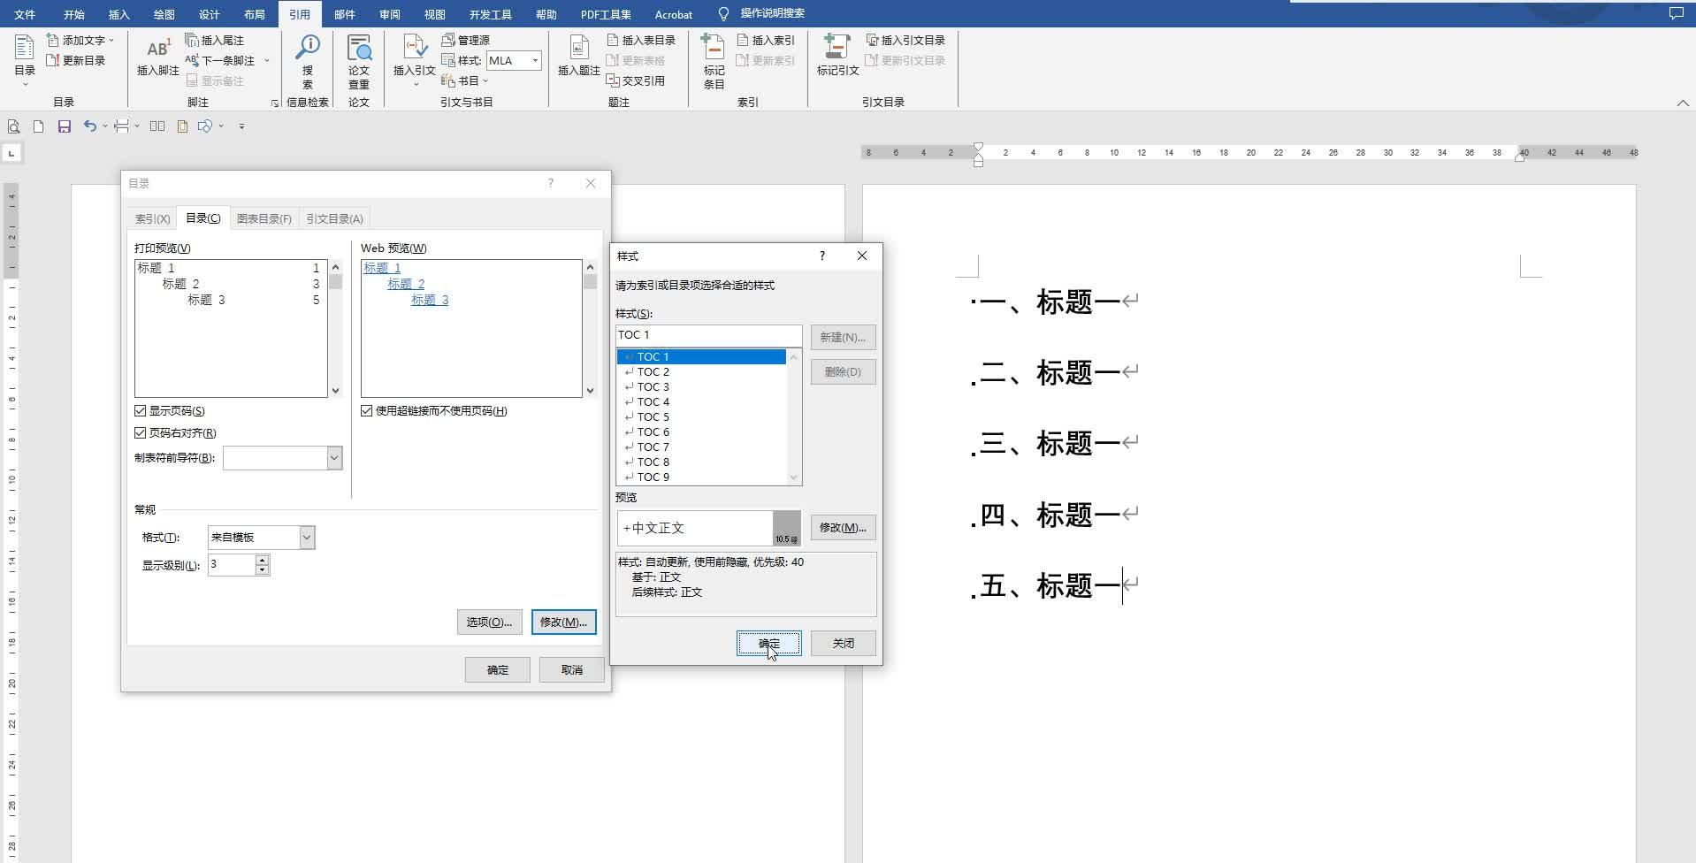This screenshot has width=1696, height=863.
Task: Click 下一条脚注 button
Action: (x=220, y=60)
